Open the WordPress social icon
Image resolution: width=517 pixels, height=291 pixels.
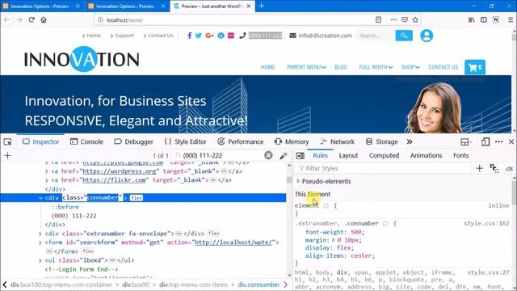tap(221, 36)
